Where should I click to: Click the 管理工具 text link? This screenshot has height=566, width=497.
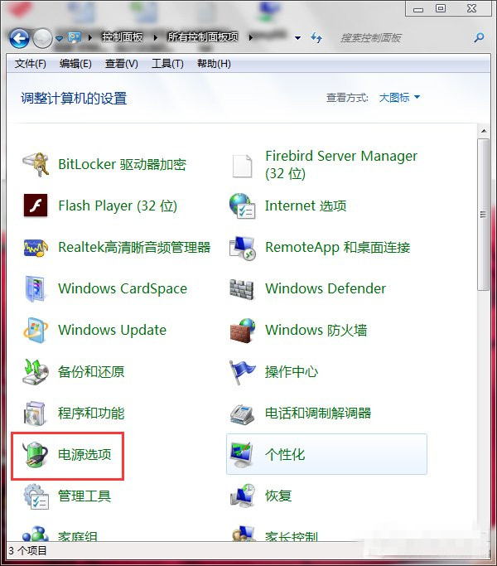click(84, 496)
